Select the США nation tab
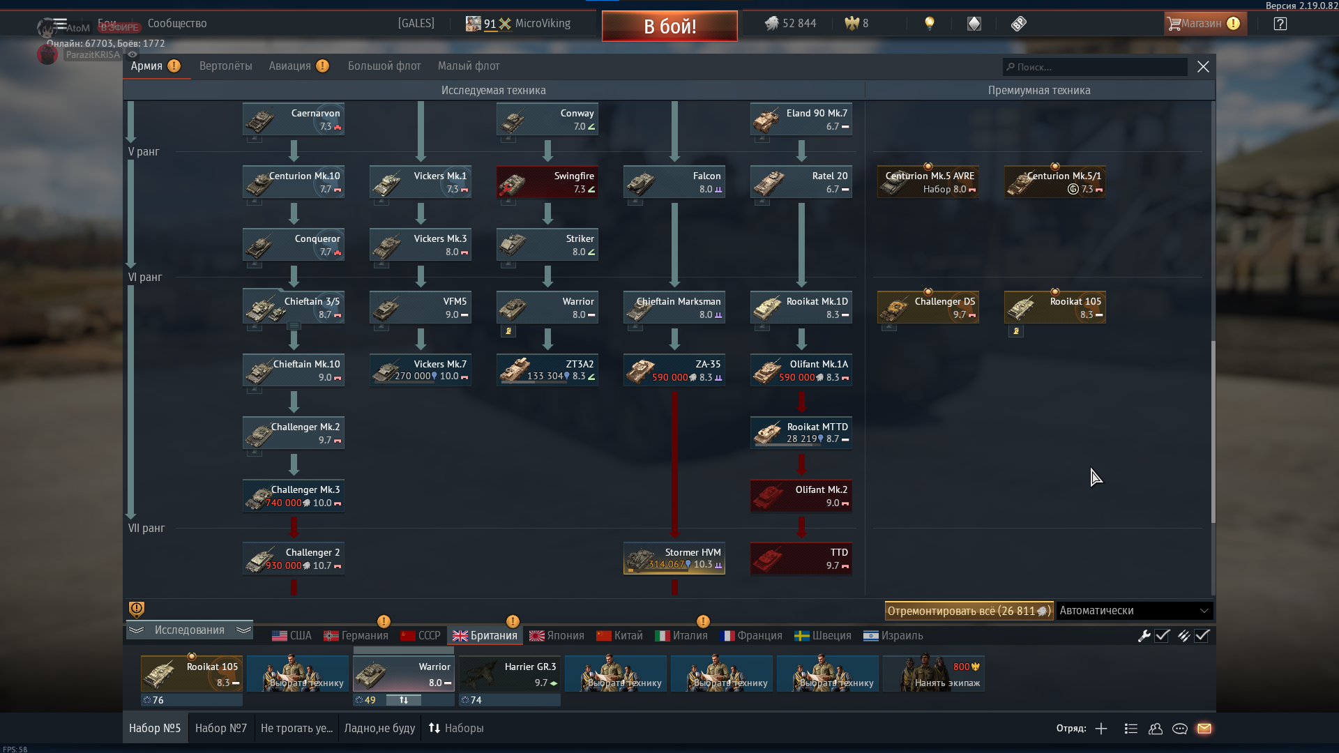 (292, 636)
